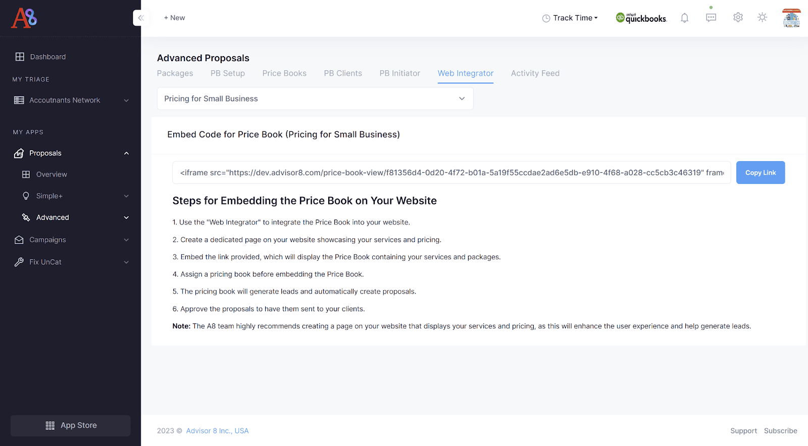Image resolution: width=808 pixels, height=446 pixels.
Task: Open the settings gear icon
Action: pos(738,18)
